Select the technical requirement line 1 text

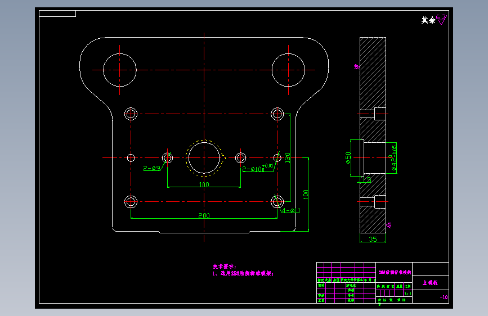pyautogui.click(x=243, y=273)
